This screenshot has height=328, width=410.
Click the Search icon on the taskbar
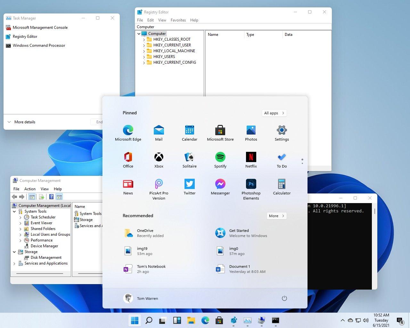click(x=149, y=320)
